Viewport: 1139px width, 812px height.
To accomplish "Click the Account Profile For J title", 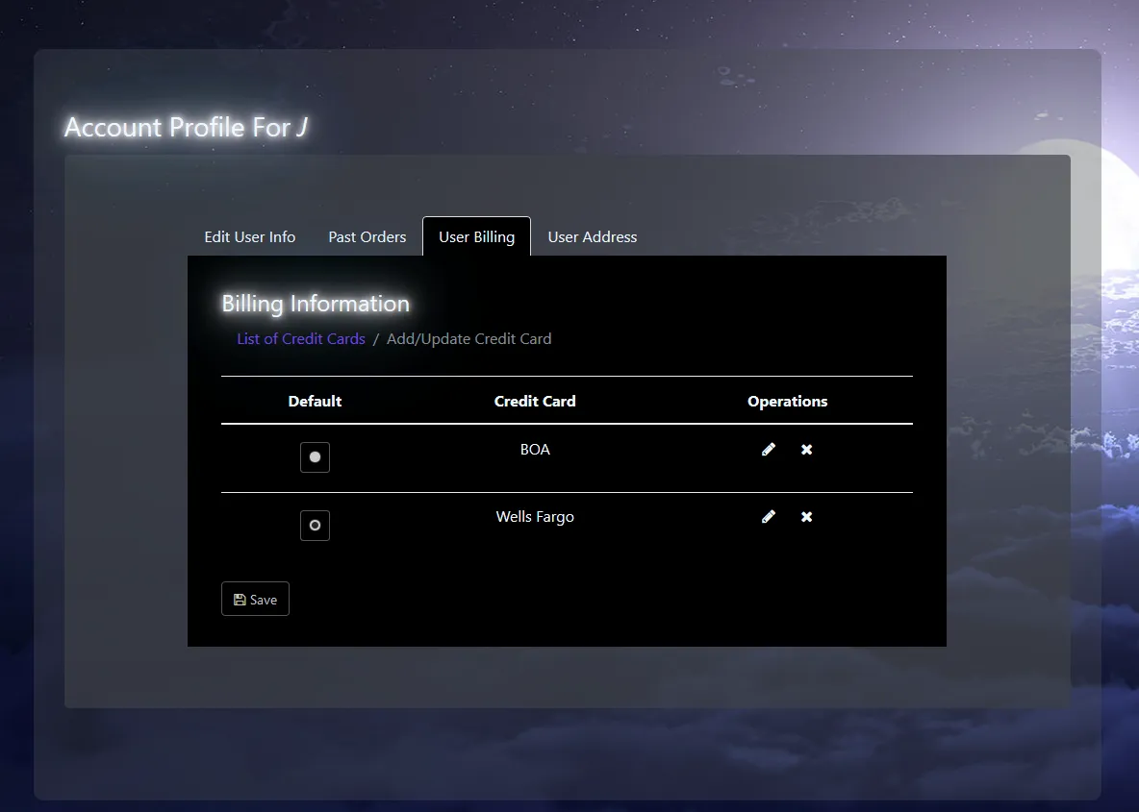I will pos(186,127).
